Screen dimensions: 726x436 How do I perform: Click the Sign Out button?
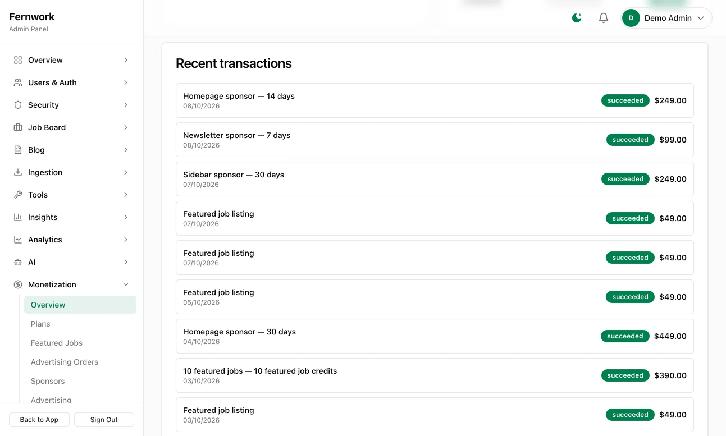(104, 420)
